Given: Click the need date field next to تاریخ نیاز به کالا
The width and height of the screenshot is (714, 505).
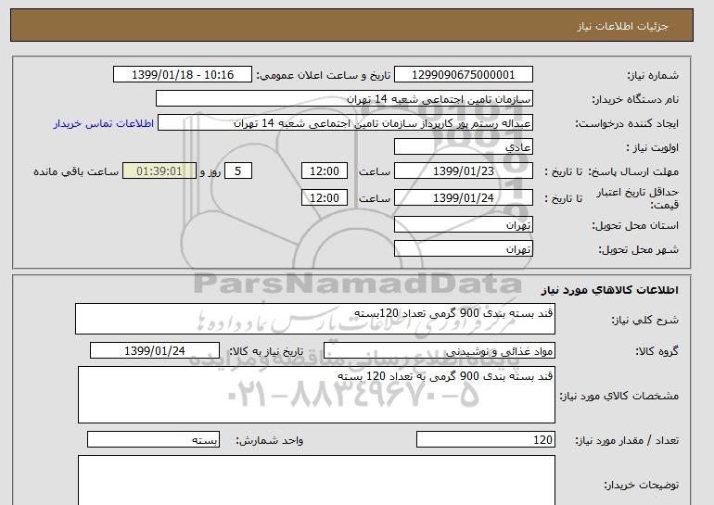Looking at the screenshot, I should (x=155, y=351).
